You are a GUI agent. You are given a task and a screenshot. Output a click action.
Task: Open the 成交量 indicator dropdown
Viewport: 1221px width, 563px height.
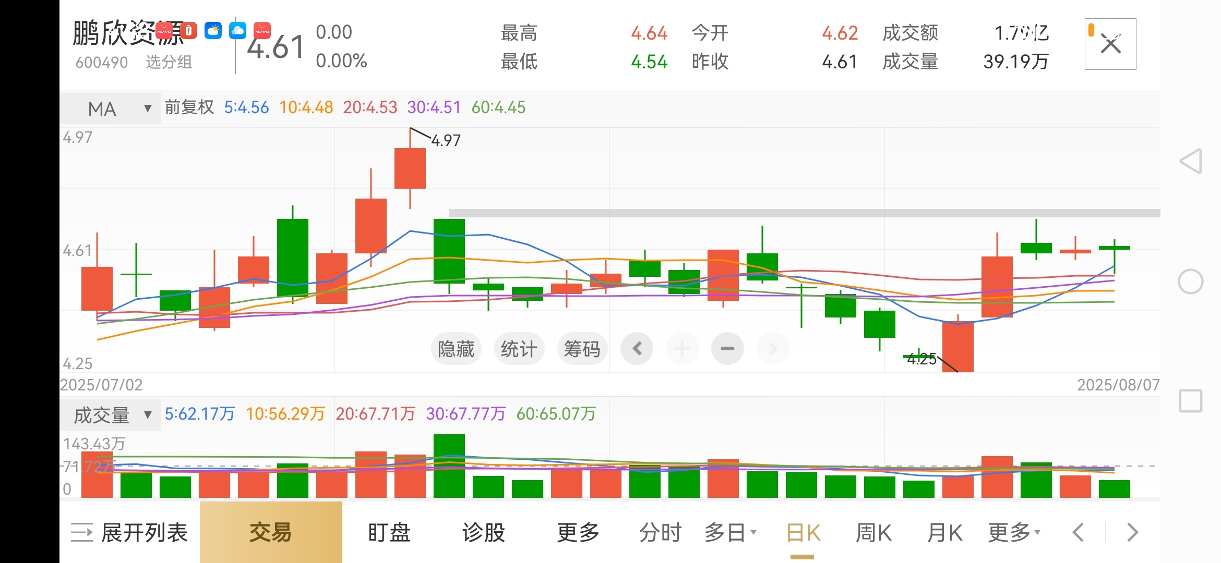111,415
